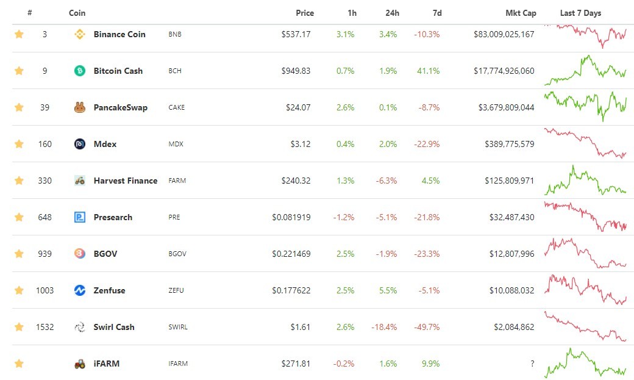Screen dimensions: 634x380
Task: Click the Bitcoin Cash logo icon
Action: click(x=80, y=71)
